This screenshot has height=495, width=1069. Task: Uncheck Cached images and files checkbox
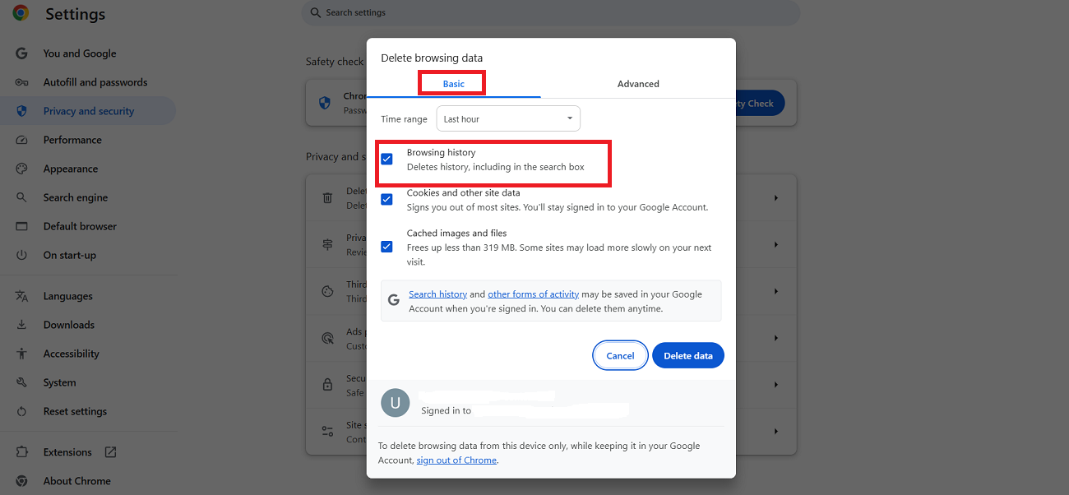coord(386,247)
